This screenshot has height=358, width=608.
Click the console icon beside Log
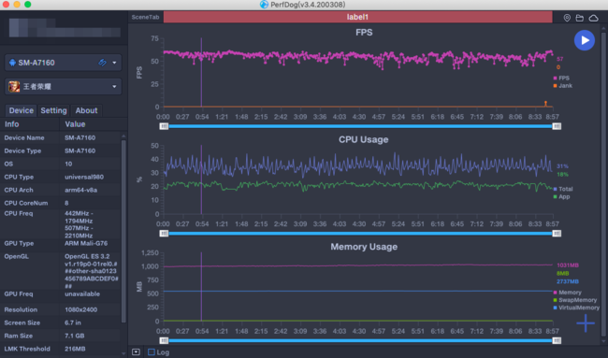(136, 352)
